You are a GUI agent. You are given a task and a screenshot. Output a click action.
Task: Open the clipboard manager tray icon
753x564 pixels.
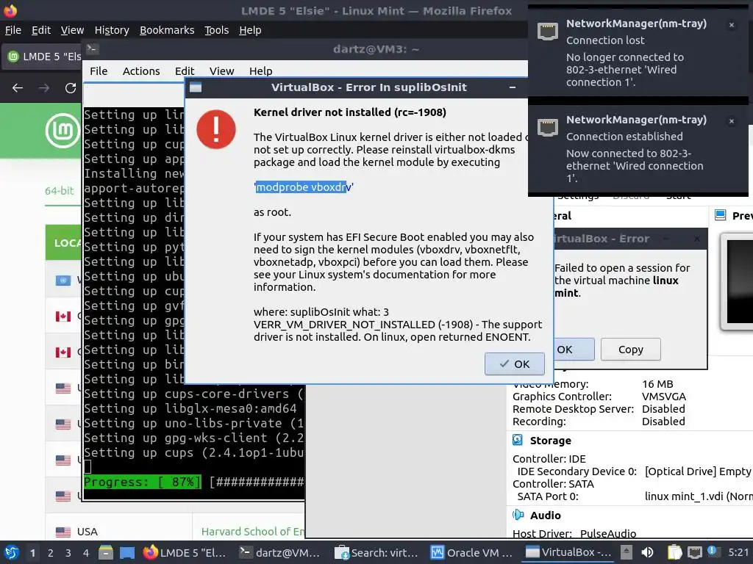(674, 552)
